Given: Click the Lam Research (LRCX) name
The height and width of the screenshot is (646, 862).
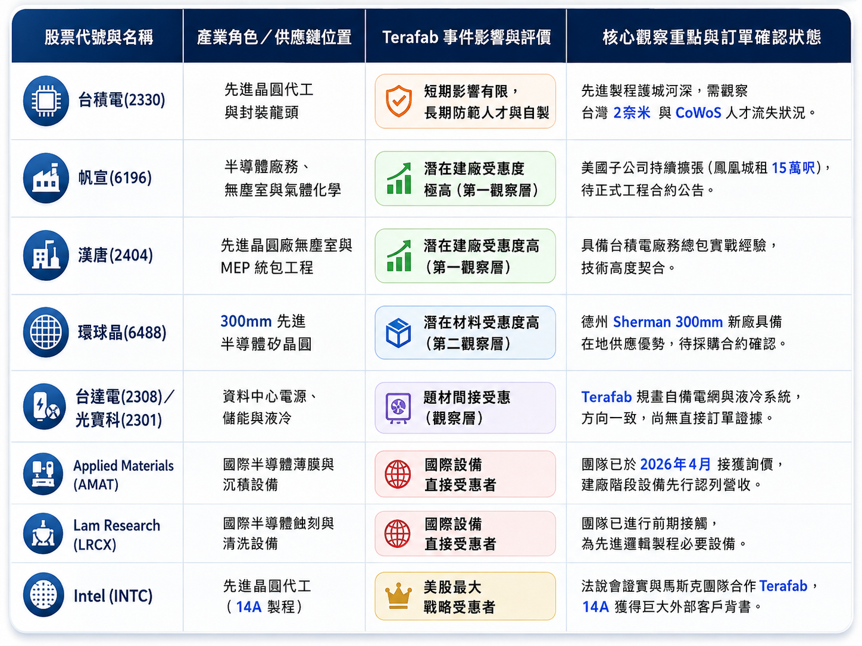Looking at the screenshot, I should click(117, 535).
